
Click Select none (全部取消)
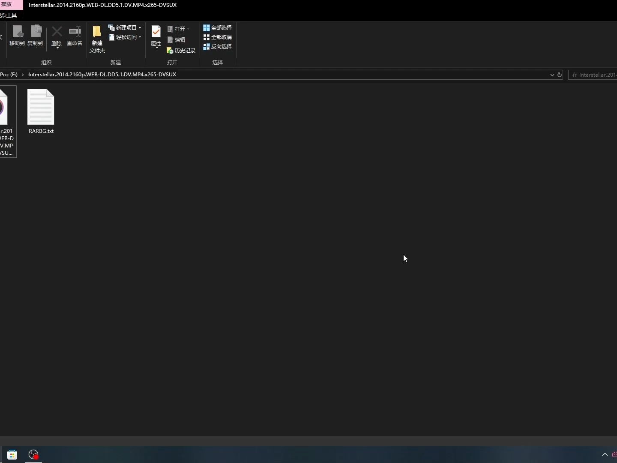click(x=218, y=37)
